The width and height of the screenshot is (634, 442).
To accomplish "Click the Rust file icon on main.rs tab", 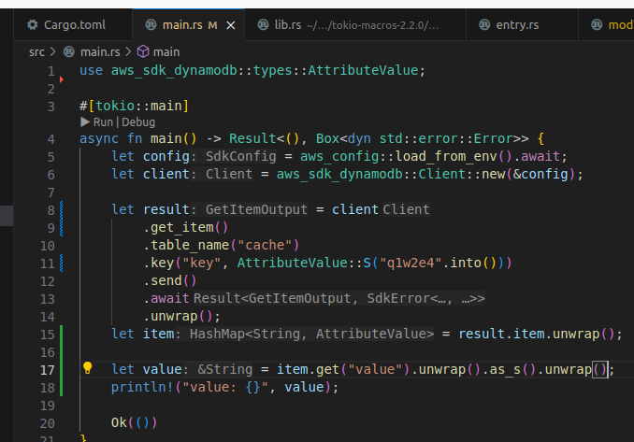I will pyautogui.click(x=151, y=24).
